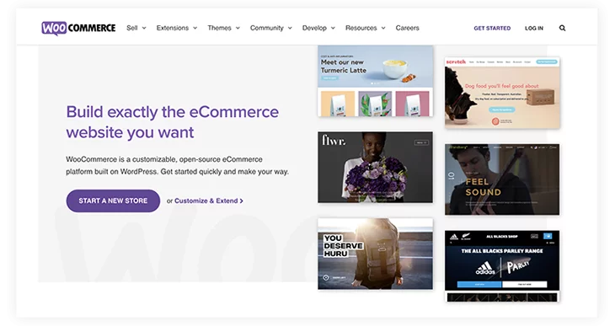
Task: Open the Develop menu
Action: 314,28
